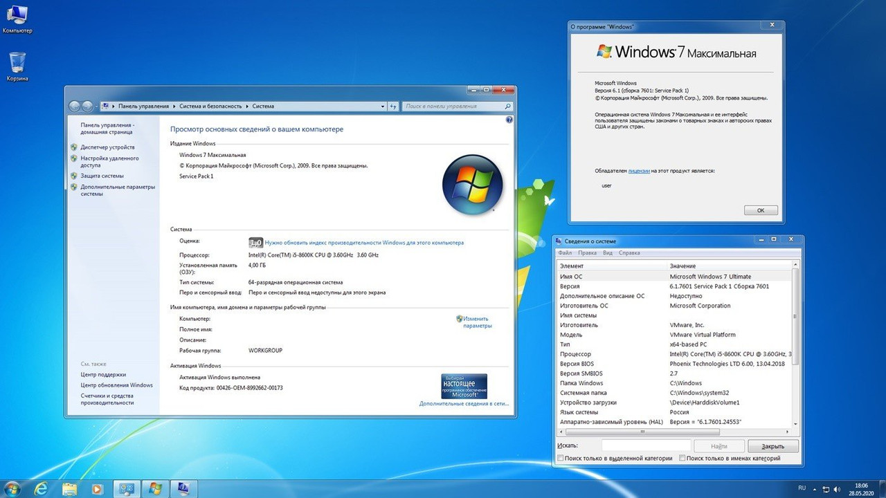Click the Закрыть button in System Information
The image size is (886, 498).
pyautogui.click(x=772, y=446)
